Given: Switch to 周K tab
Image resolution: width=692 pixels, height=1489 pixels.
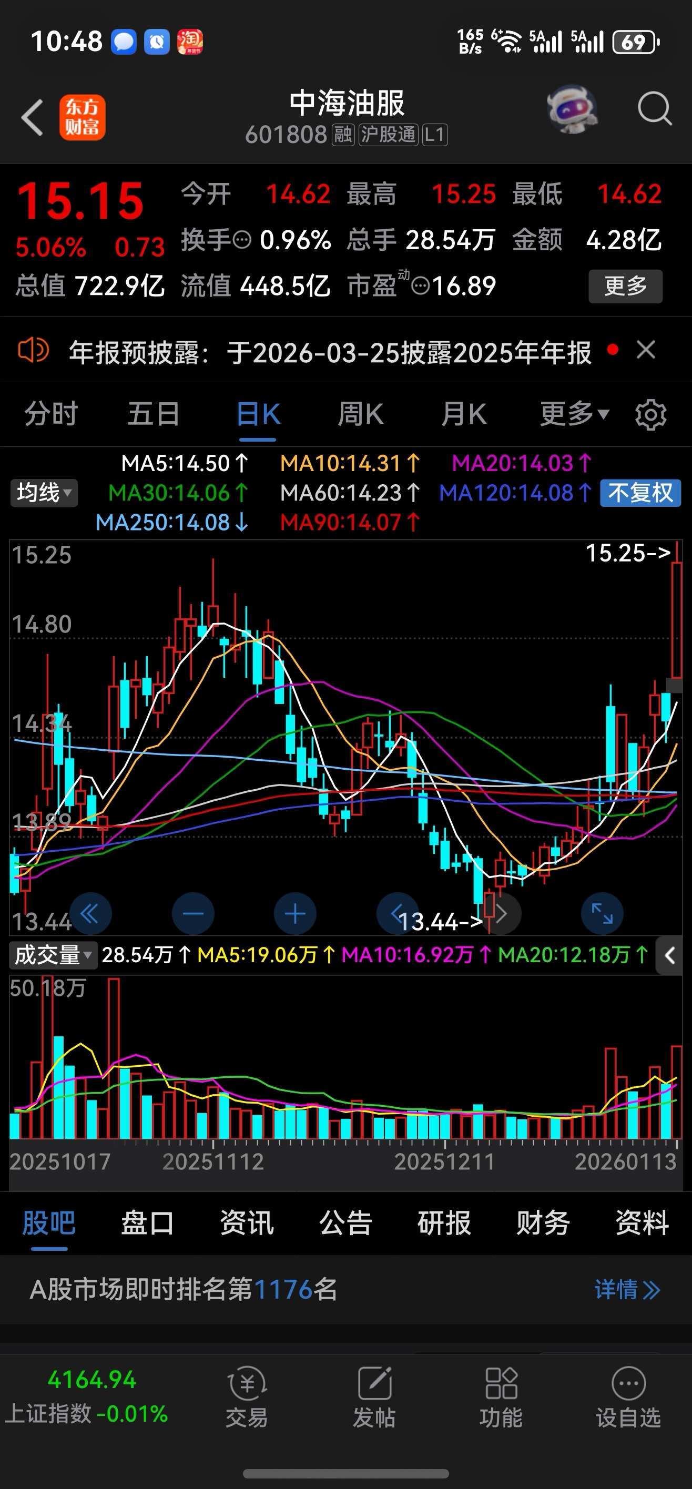Looking at the screenshot, I should [361, 414].
